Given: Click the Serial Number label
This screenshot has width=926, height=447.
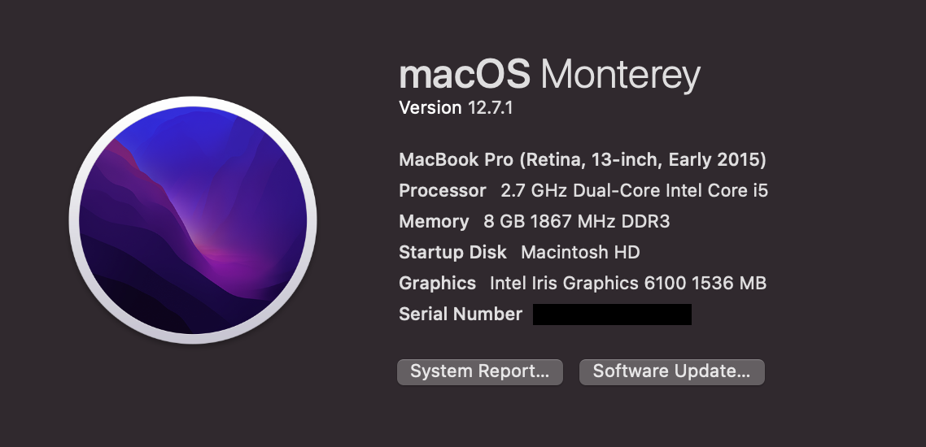Looking at the screenshot, I should point(461,315).
